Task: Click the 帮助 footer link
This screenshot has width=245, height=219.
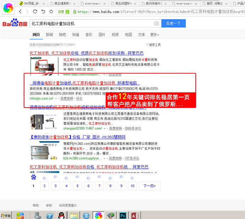Action: point(35,205)
